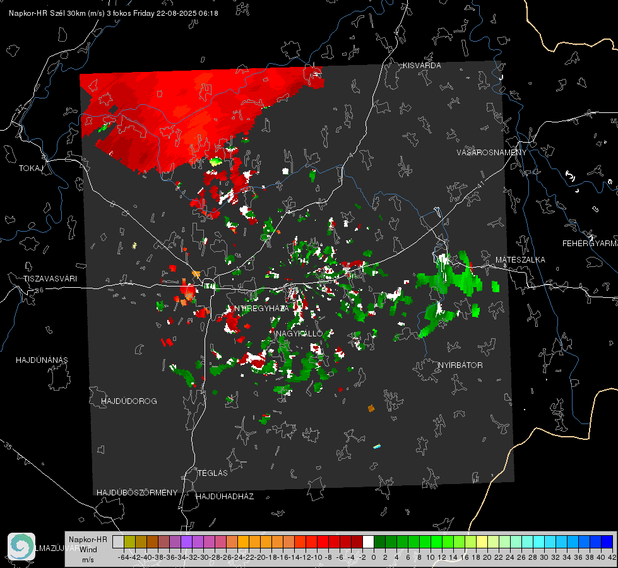Image resolution: width=618 pixels, height=568 pixels.
Task: Click the legend value label '0'
Action: [x=374, y=557]
